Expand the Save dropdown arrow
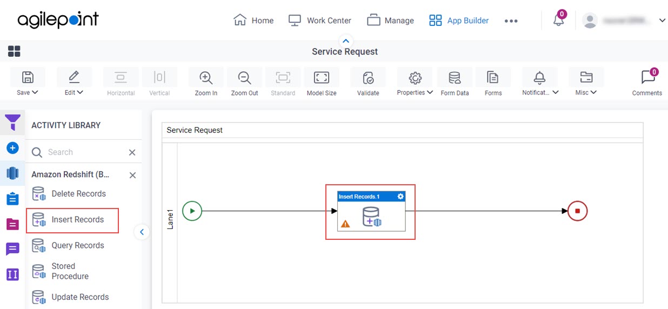Image resolution: width=668 pixels, height=309 pixels. (35, 92)
